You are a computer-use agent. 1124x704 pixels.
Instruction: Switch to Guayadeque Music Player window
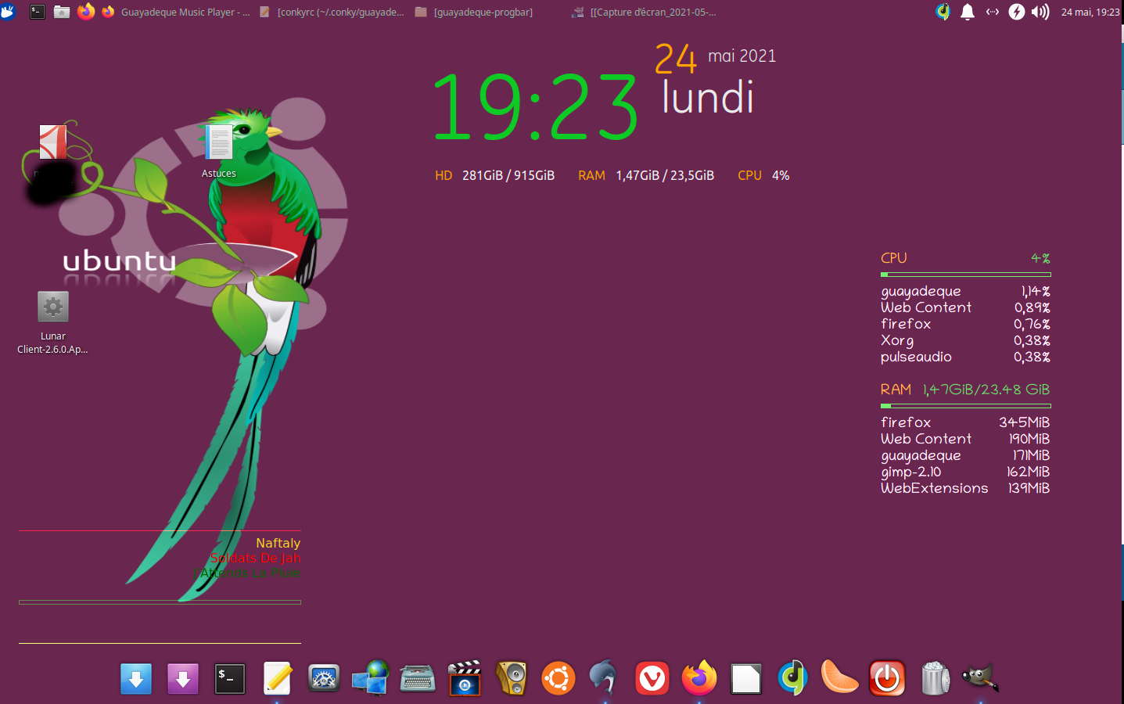click(x=176, y=12)
